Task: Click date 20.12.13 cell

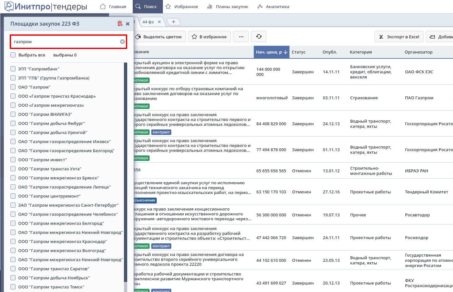Action: (331, 283)
